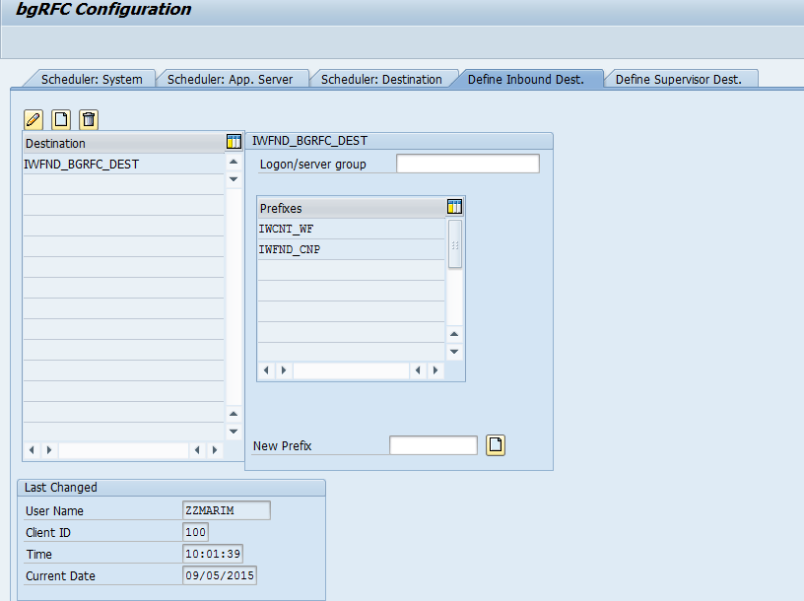Screen dimensions: 804x601
Task: Click the pencil edit icon
Action: [x=33, y=119]
